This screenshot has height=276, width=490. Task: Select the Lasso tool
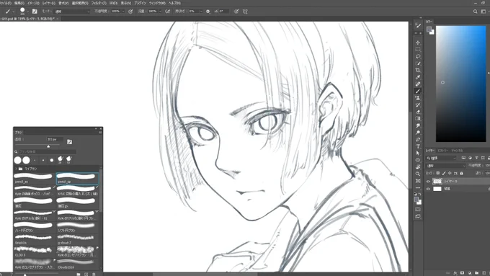coord(418,56)
